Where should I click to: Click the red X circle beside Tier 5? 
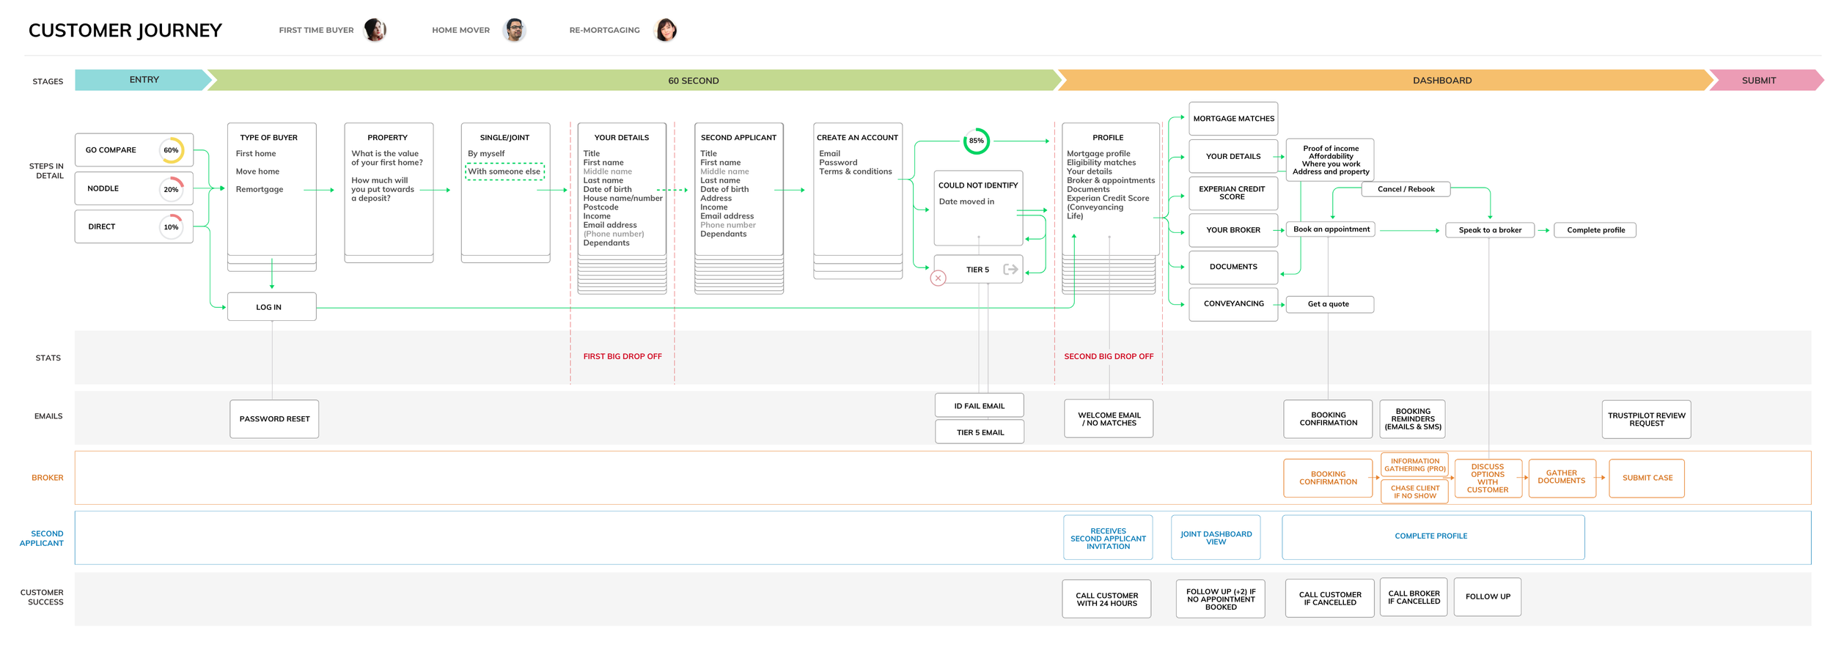pyautogui.click(x=938, y=278)
